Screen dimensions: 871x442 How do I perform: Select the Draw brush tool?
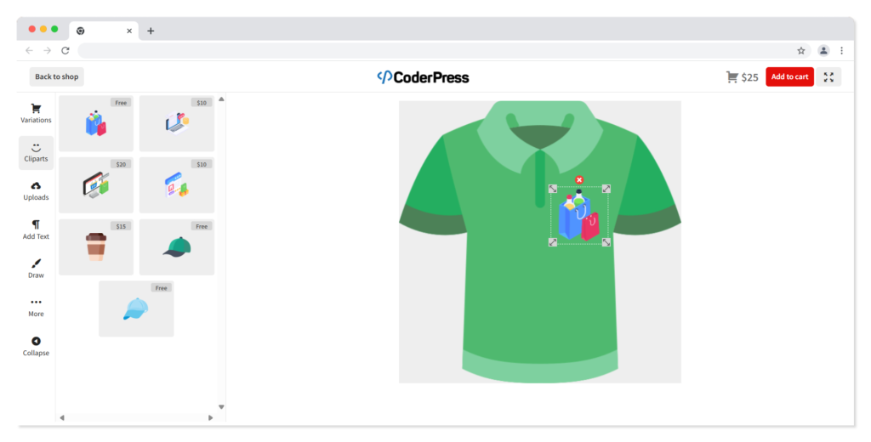tap(36, 269)
